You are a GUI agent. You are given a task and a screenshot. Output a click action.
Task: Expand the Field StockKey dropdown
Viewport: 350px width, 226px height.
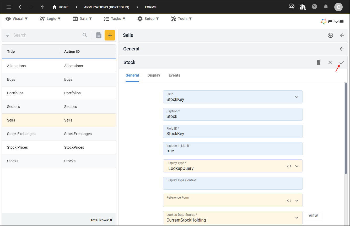point(297,97)
